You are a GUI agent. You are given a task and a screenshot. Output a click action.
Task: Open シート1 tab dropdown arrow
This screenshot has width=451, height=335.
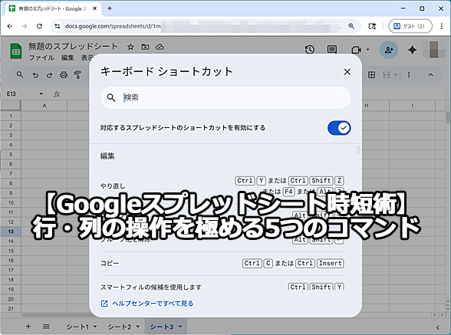[95, 327]
